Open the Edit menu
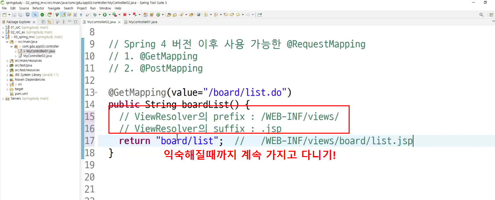This screenshot has height=200, width=495. pos(13,8)
